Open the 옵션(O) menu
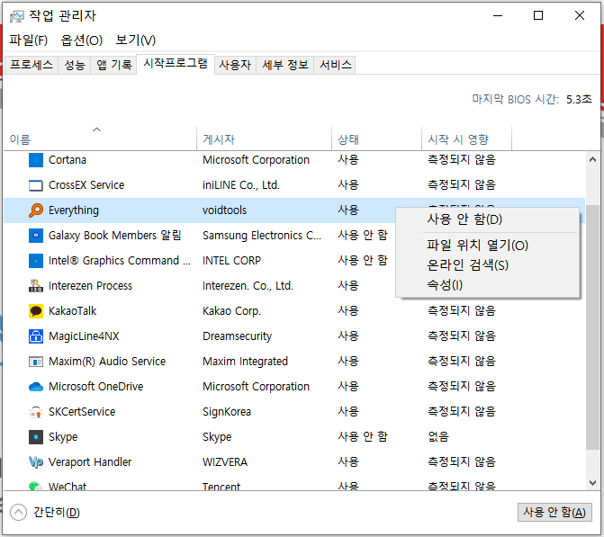This screenshot has width=604, height=537. 81,40
